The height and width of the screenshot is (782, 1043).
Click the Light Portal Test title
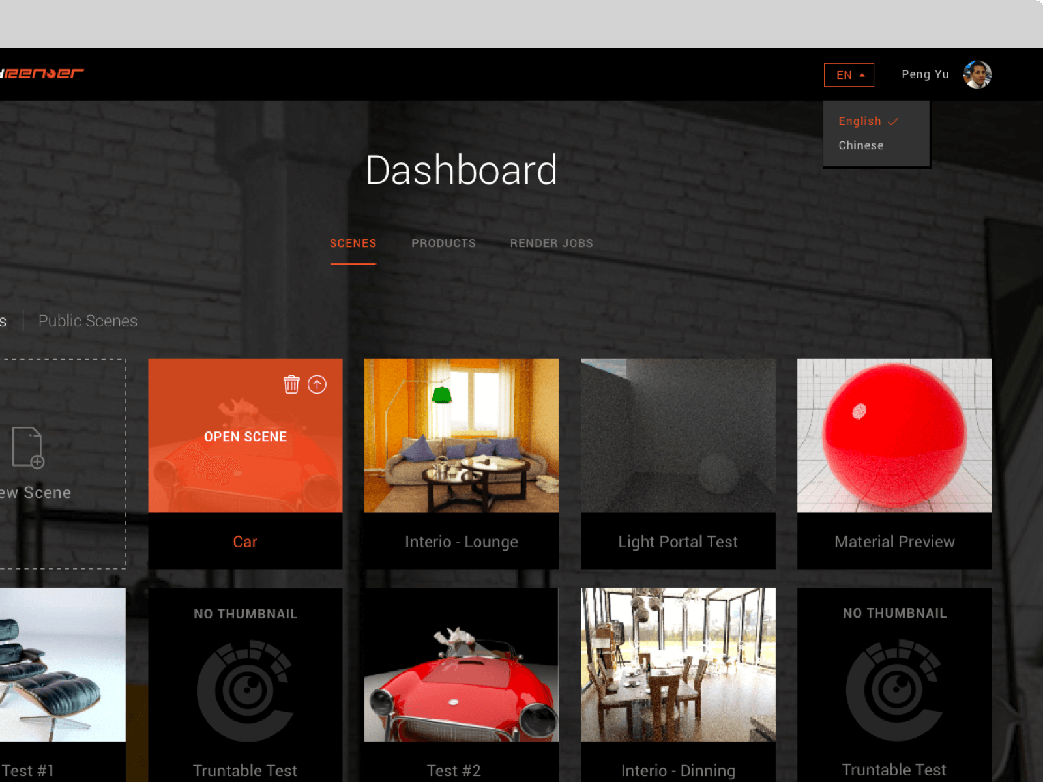[x=678, y=542]
